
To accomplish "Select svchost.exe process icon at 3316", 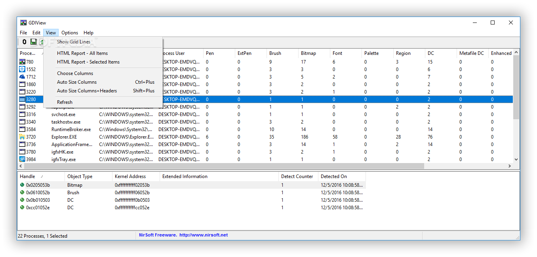I will [22, 114].
